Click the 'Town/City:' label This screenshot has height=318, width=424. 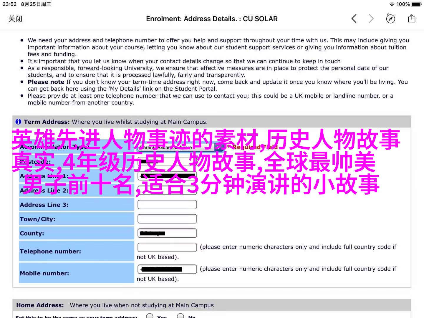pyautogui.click(x=37, y=219)
